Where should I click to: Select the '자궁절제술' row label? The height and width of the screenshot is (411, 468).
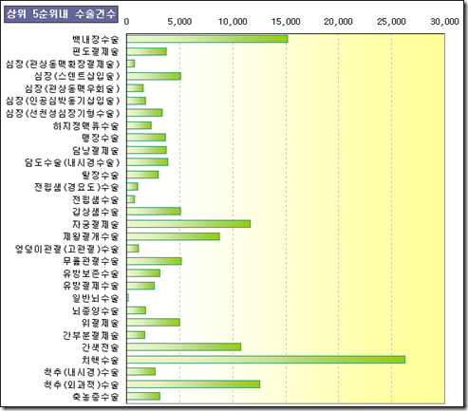[95, 224]
